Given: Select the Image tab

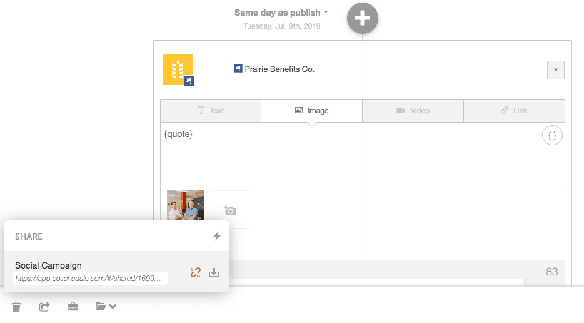Looking at the screenshot, I should click(x=312, y=111).
